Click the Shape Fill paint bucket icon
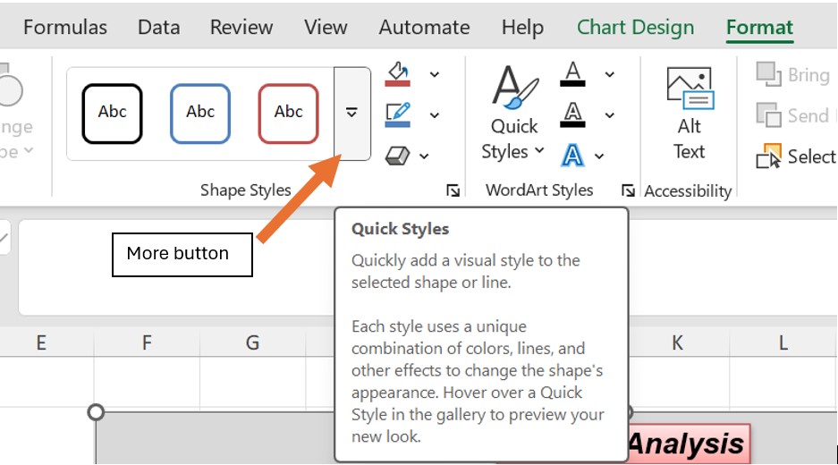This screenshot has height=465, width=838. pyautogui.click(x=398, y=74)
